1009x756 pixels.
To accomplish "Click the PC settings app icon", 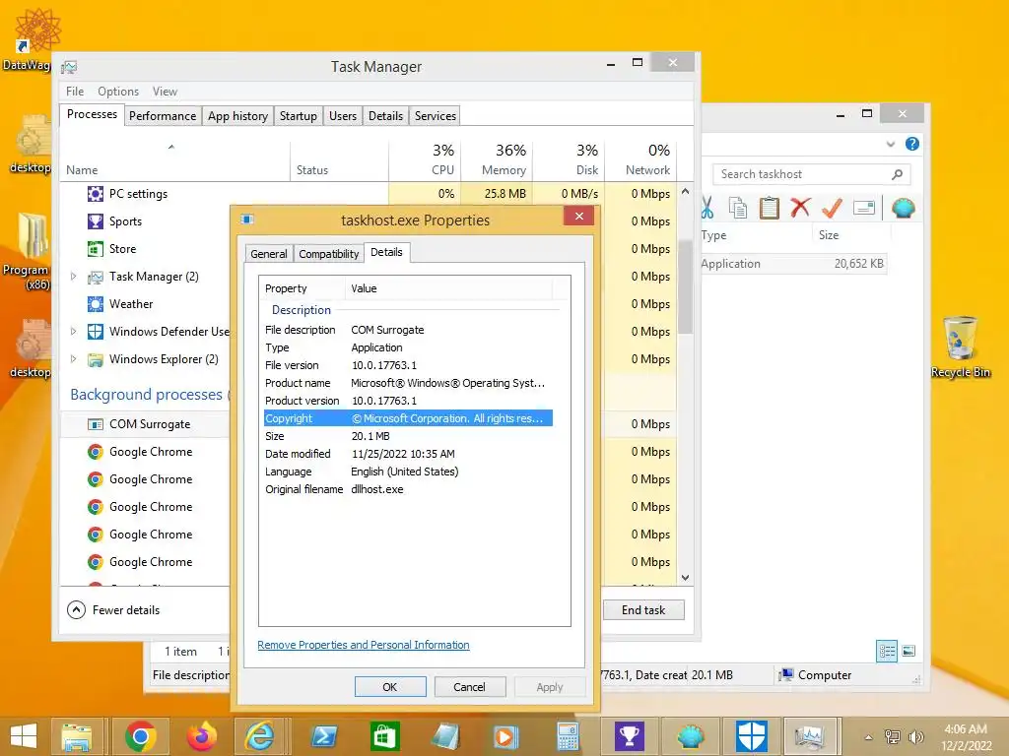I will point(96,194).
